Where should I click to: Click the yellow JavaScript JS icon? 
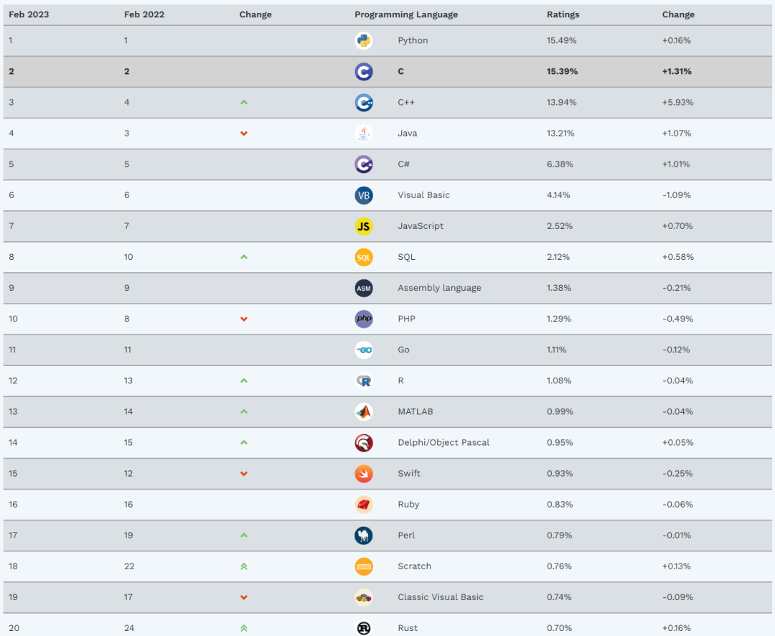(364, 226)
